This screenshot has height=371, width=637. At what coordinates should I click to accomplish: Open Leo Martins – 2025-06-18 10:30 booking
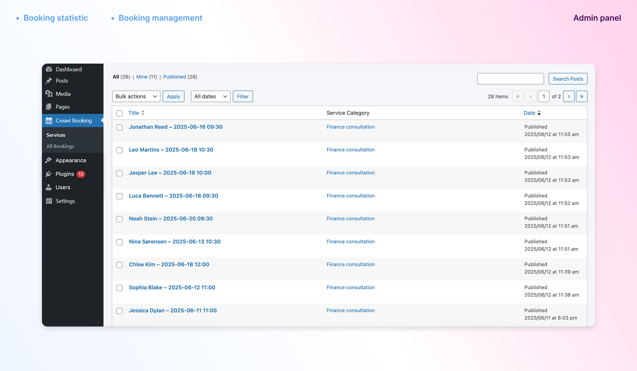(171, 149)
